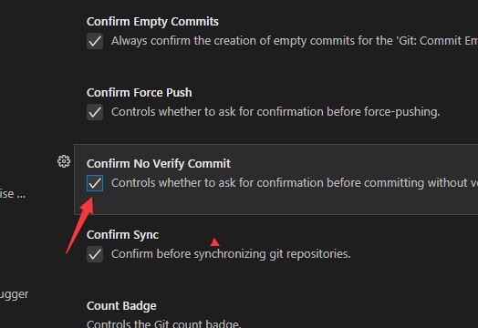Viewport: 478px width, 328px height.
Task: Click the small red triangle marker
Action: click(214, 242)
